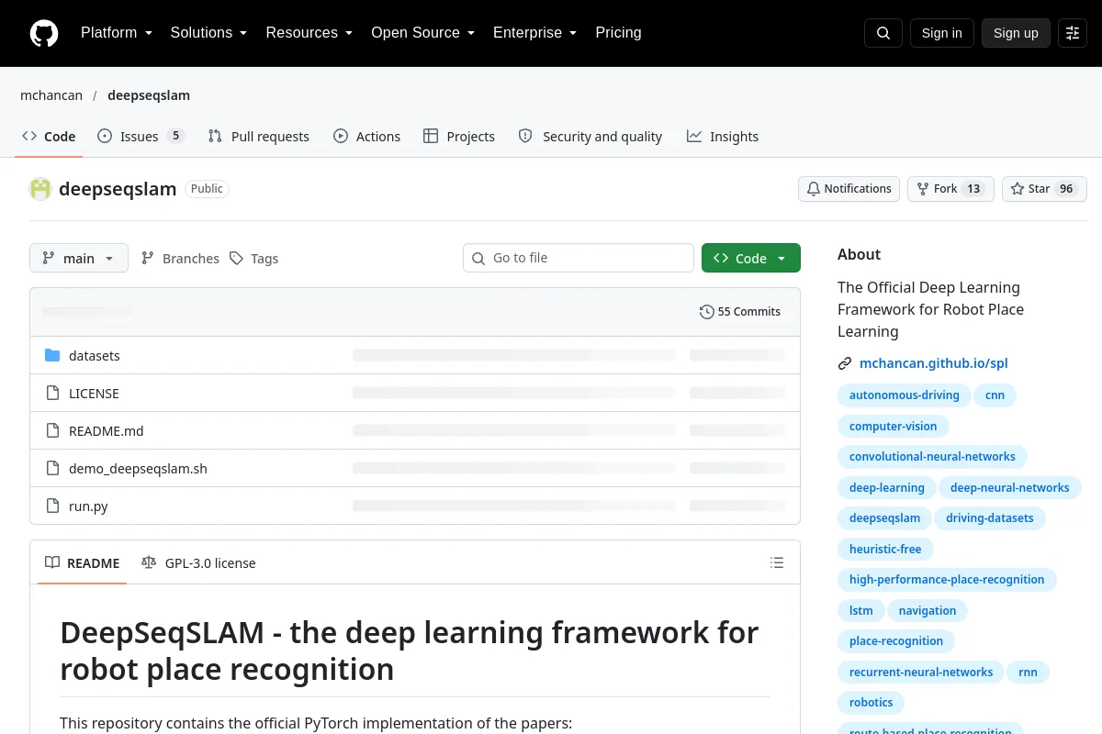
Task: Star the deepseqslam repository
Action: point(1044,189)
